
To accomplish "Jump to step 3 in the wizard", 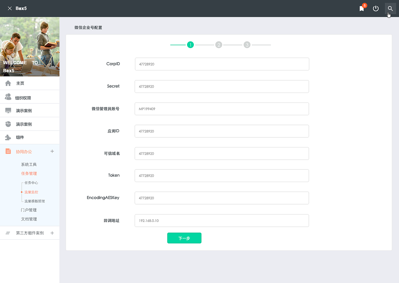I will 247,45.
